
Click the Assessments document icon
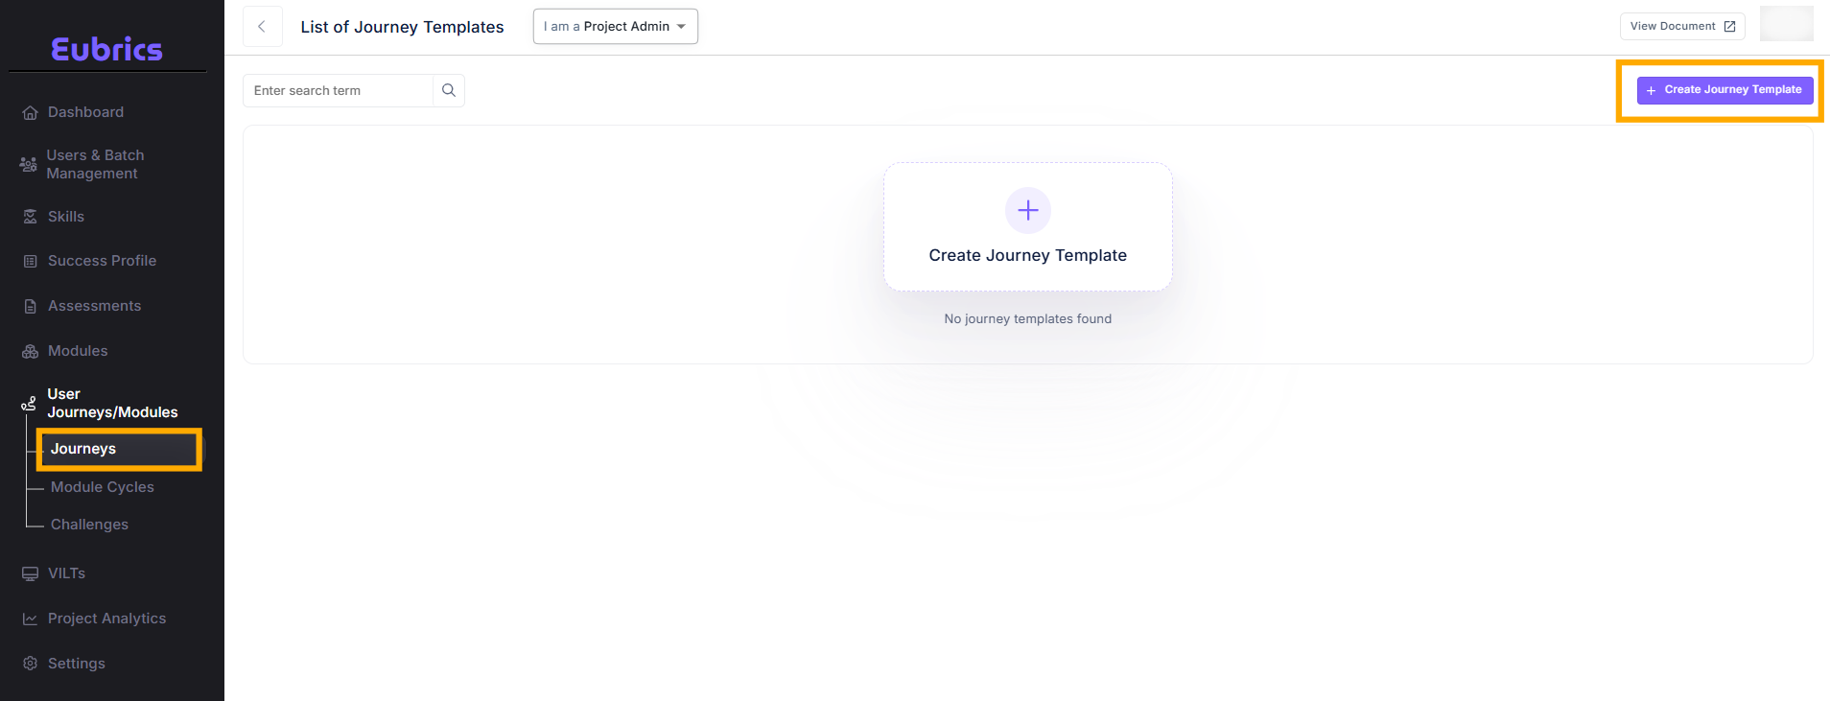30,306
